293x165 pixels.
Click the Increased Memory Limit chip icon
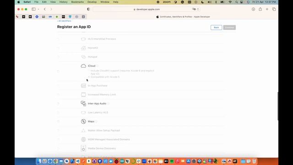(83, 94)
